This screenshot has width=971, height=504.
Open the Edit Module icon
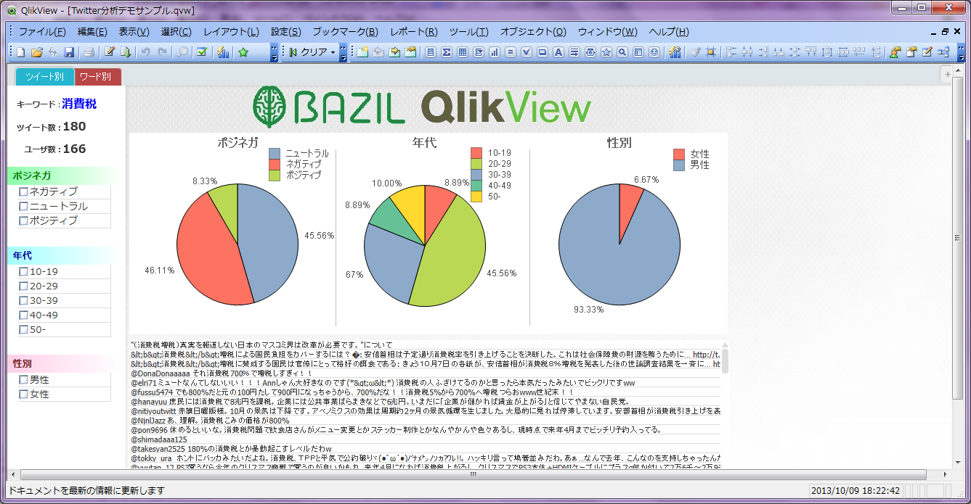point(927,52)
